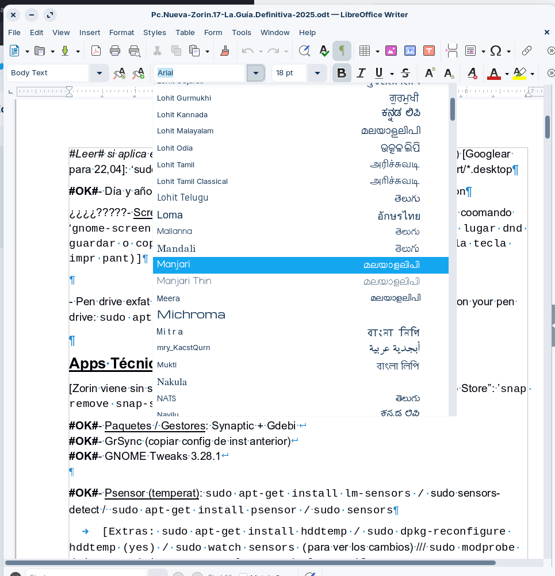Screen dimensions: 555x576
Task: Toggle Print Preview from the toolbar
Action: pos(135,51)
